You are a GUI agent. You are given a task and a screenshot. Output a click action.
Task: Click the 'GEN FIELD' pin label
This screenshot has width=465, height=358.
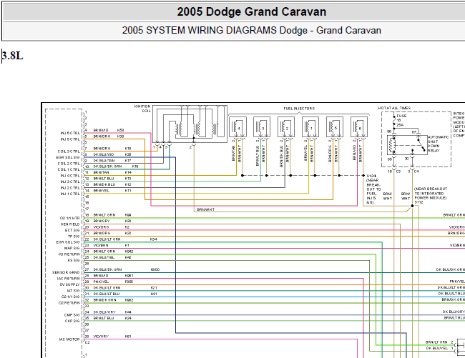click(x=70, y=224)
